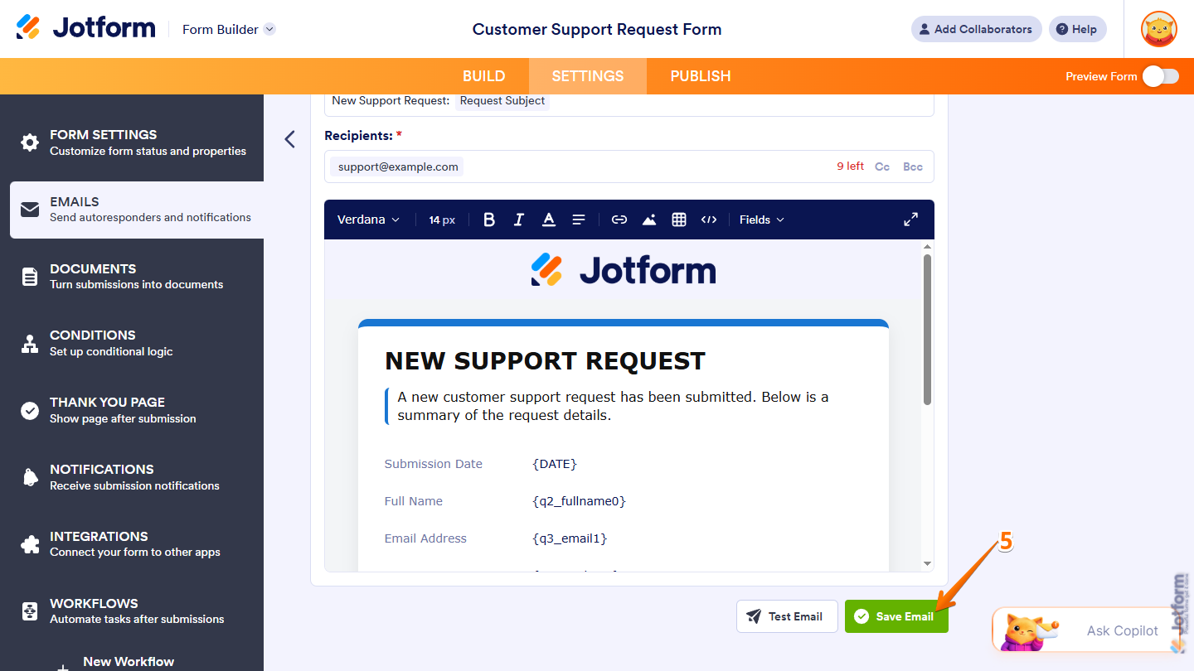
Task: Switch to the SETTINGS tab
Action: (588, 76)
